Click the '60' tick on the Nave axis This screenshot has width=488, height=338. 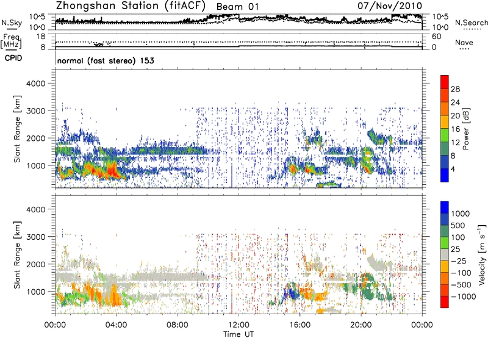point(436,37)
